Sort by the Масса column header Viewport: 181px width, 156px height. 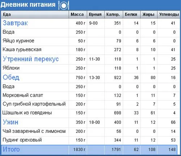tap(78, 14)
